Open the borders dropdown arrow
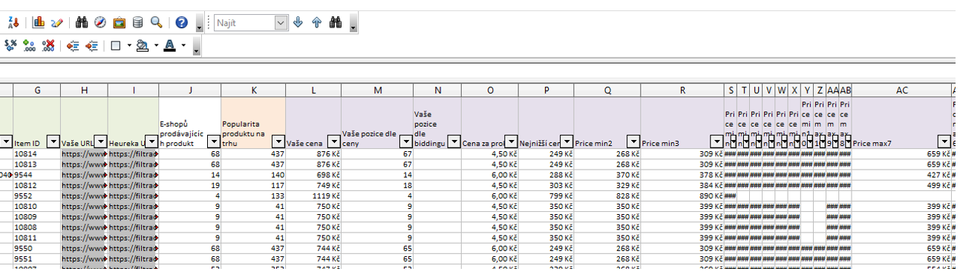Screen dimensions: 960x280 (x=129, y=45)
